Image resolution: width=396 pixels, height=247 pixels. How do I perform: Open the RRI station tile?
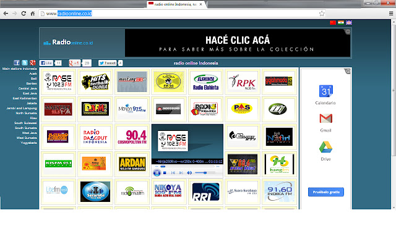click(x=205, y=191)
